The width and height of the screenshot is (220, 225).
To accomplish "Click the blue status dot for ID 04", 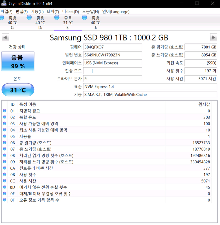I will pyautogui.click(x=5, y=130).
